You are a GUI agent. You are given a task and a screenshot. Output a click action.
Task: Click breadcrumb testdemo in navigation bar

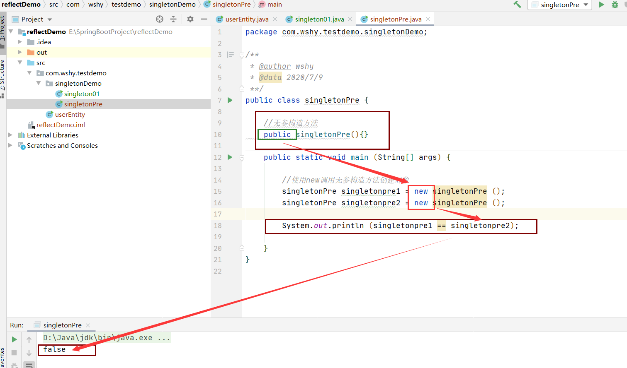tap(126, 5)
